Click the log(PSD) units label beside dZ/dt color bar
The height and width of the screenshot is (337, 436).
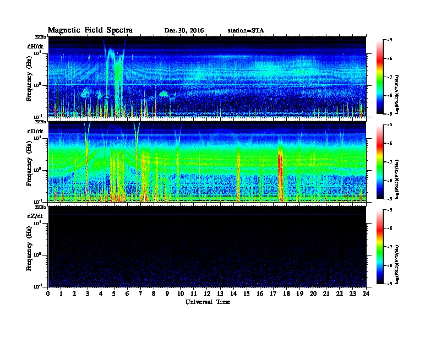[397, 265]
